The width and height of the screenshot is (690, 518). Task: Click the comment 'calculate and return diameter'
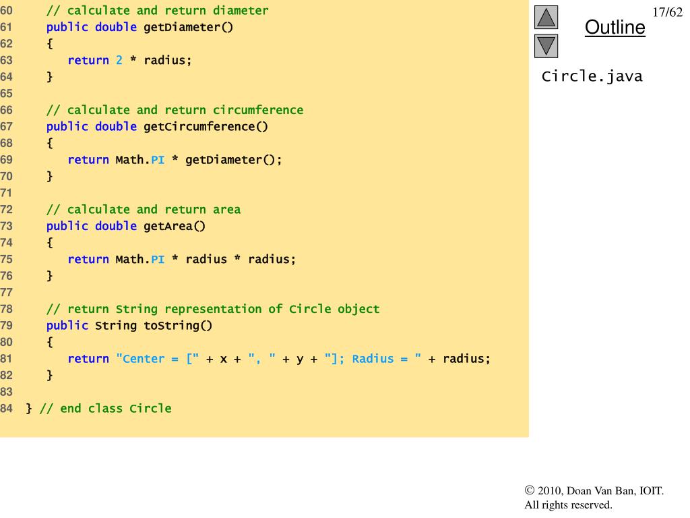tap(157, 11)
